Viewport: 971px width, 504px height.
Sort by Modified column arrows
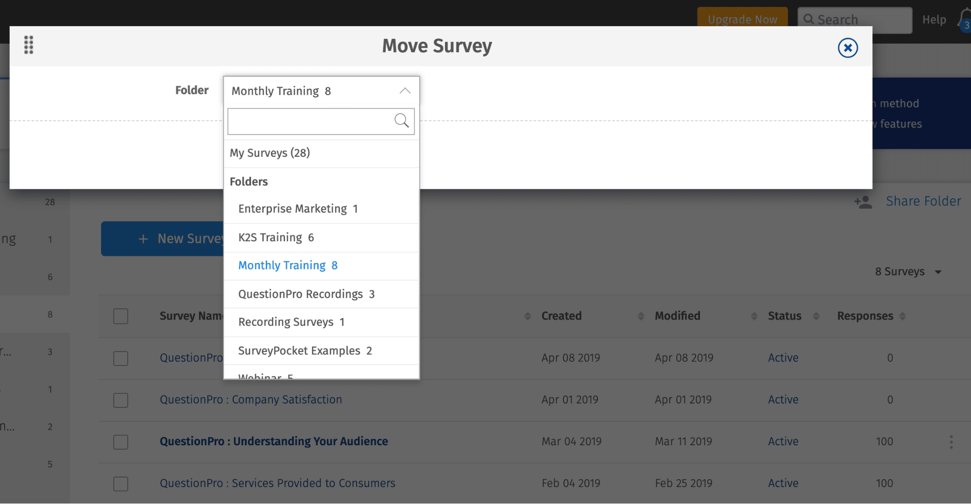point(754,317)
